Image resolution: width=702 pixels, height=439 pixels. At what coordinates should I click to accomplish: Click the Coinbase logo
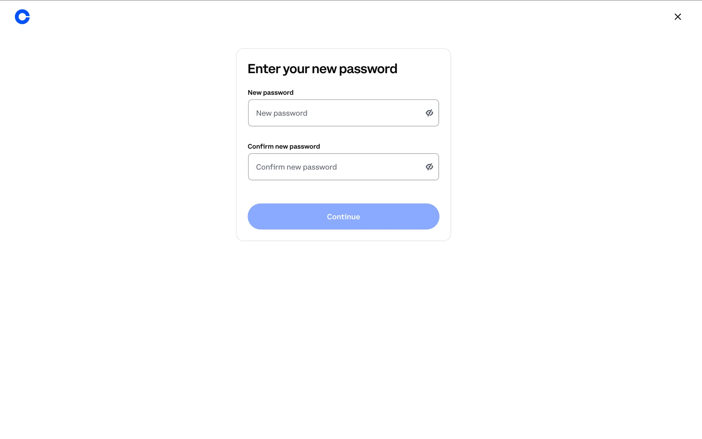click(22, 17)
